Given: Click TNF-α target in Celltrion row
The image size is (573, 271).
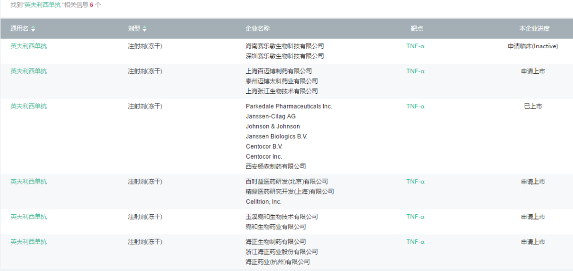Looking at the screenshot, I should click(x=415, y=182).
